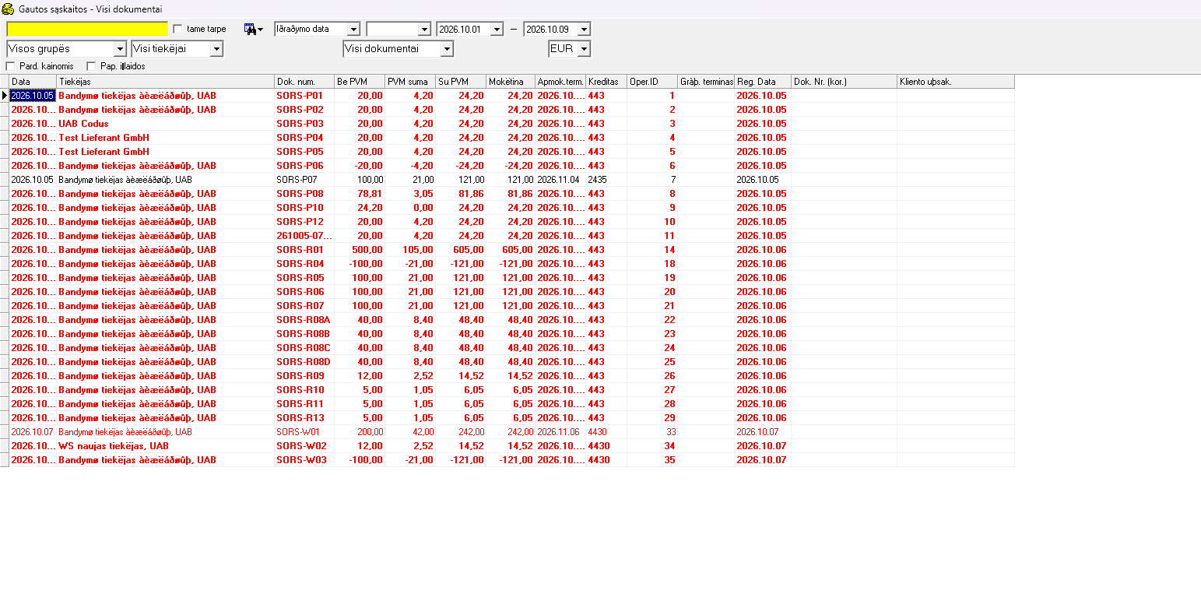Click the binoculars search icon
1201x615 pixels.
(x=250, y=29)
